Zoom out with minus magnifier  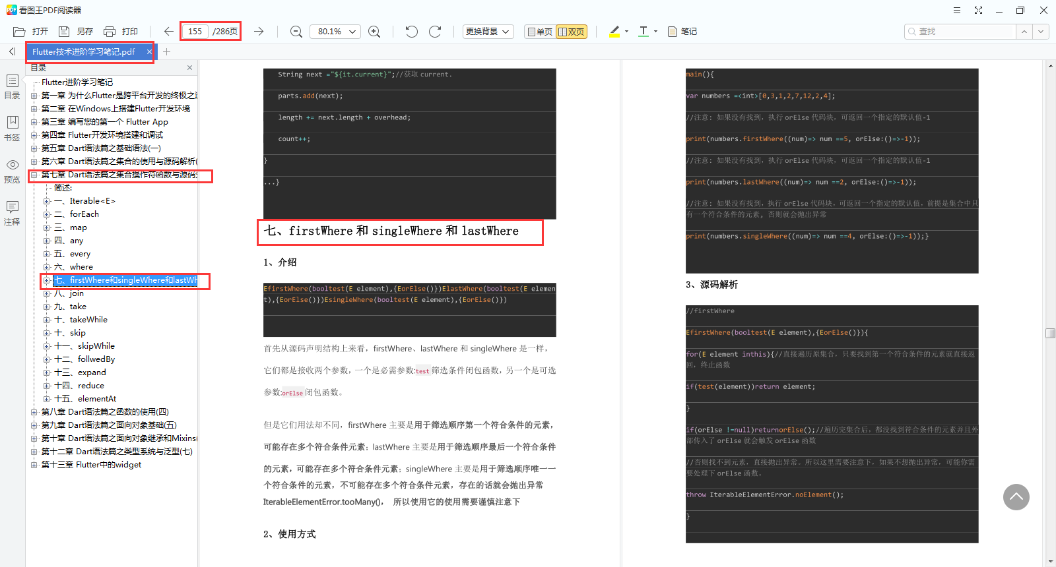coord(296,32)
